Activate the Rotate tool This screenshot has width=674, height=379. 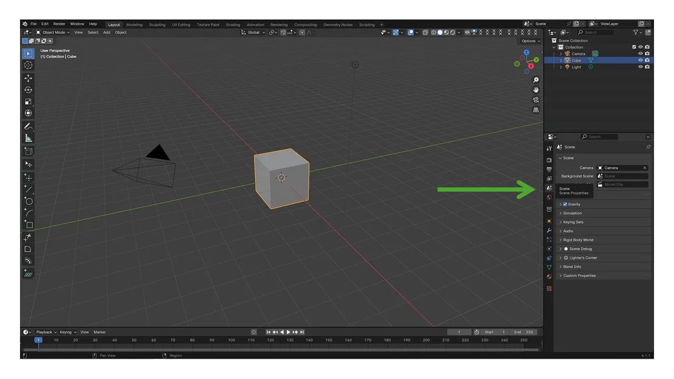point(28,89)
